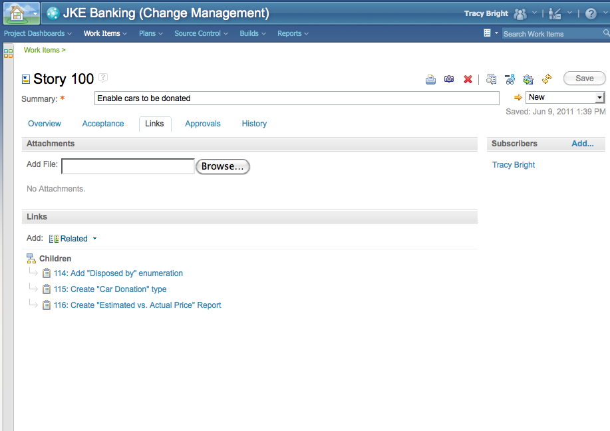Viewport: 610px width, 431px height.
Task: Click the Attachments section header
Action: [249, 144]
